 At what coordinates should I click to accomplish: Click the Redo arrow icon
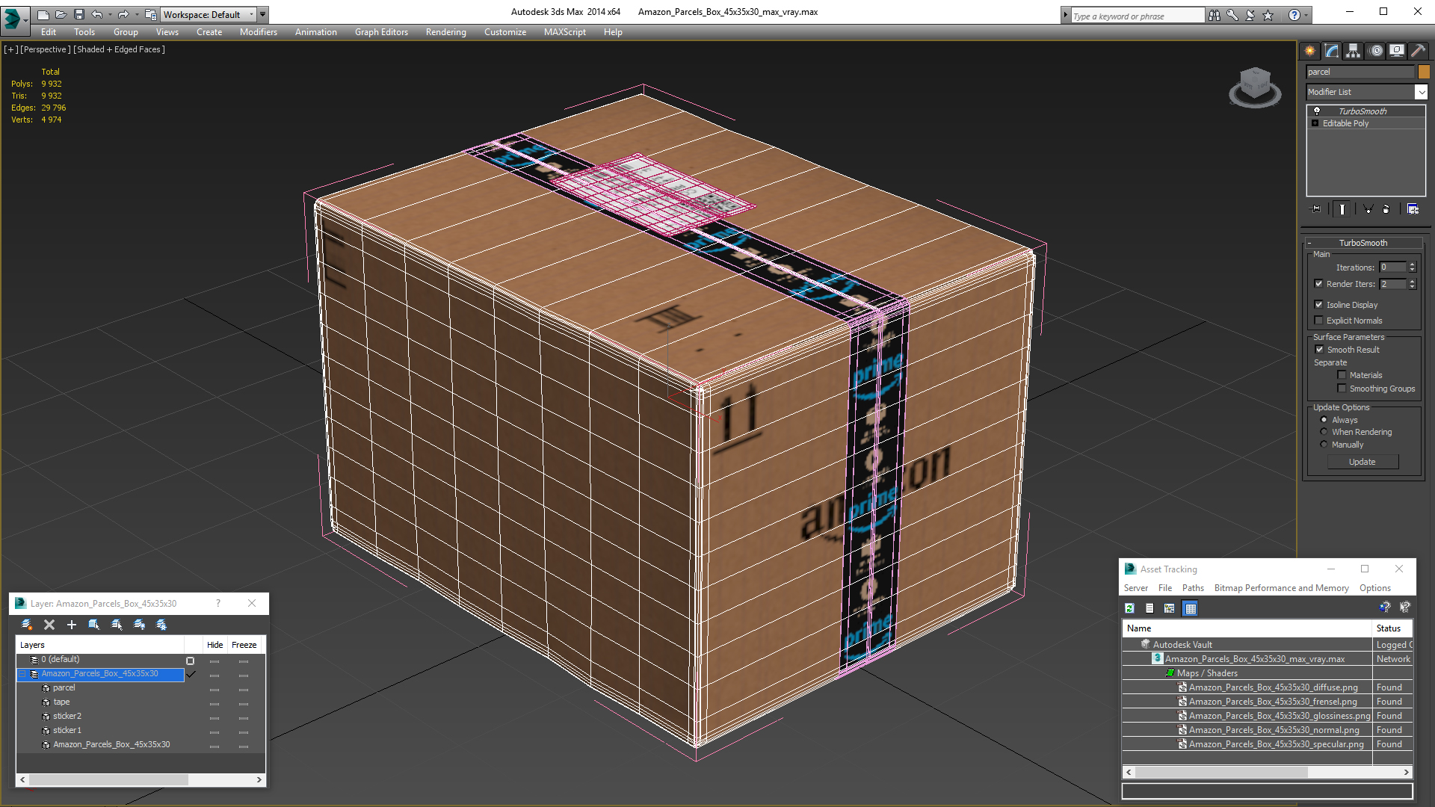coord(123,14)
